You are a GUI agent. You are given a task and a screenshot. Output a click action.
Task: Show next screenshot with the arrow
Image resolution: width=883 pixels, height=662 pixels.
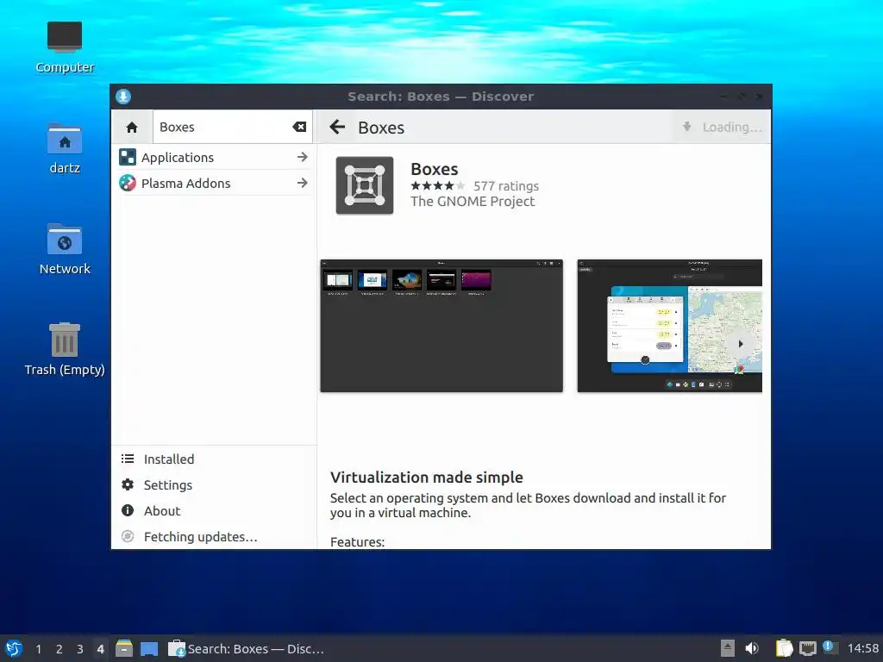[x=741, y=343]
